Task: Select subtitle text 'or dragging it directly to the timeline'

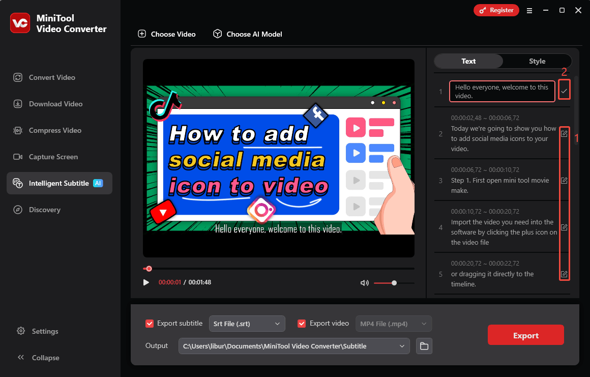Action: [492, 279]
